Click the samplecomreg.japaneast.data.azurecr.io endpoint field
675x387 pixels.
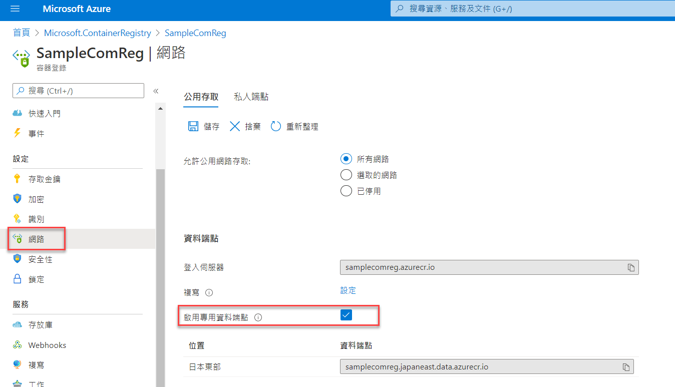coord(487,367)
